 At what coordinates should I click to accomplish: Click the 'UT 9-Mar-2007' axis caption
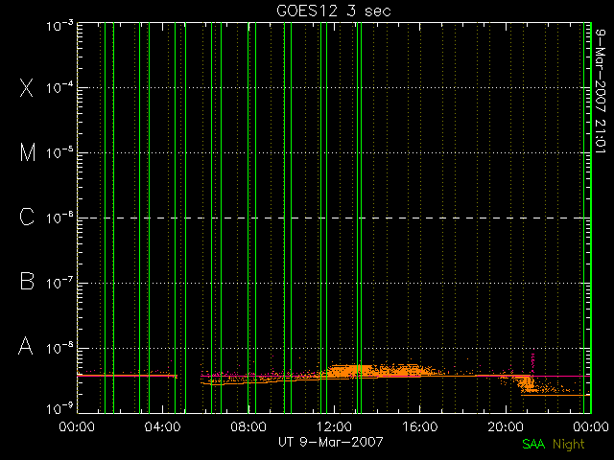[330, 442]
